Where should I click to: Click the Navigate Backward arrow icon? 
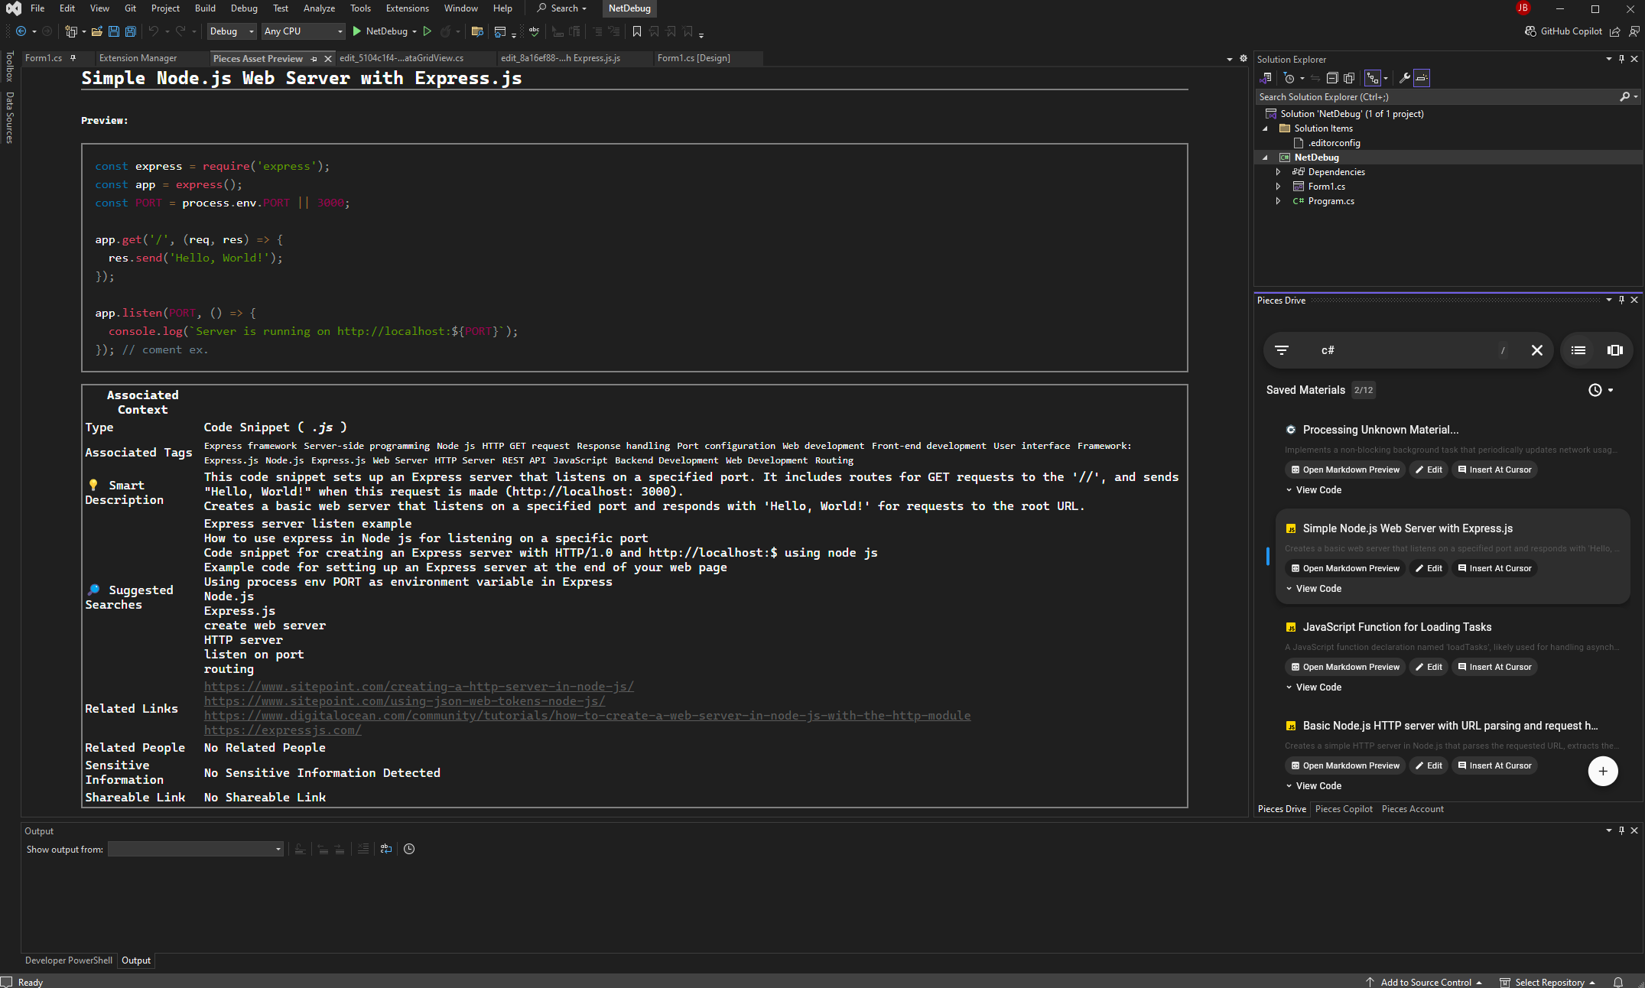tap(21, 31)
